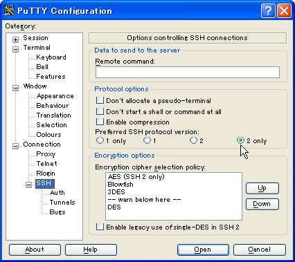
Task: Open the Behaviour settings category
Action: click(53, 106)
